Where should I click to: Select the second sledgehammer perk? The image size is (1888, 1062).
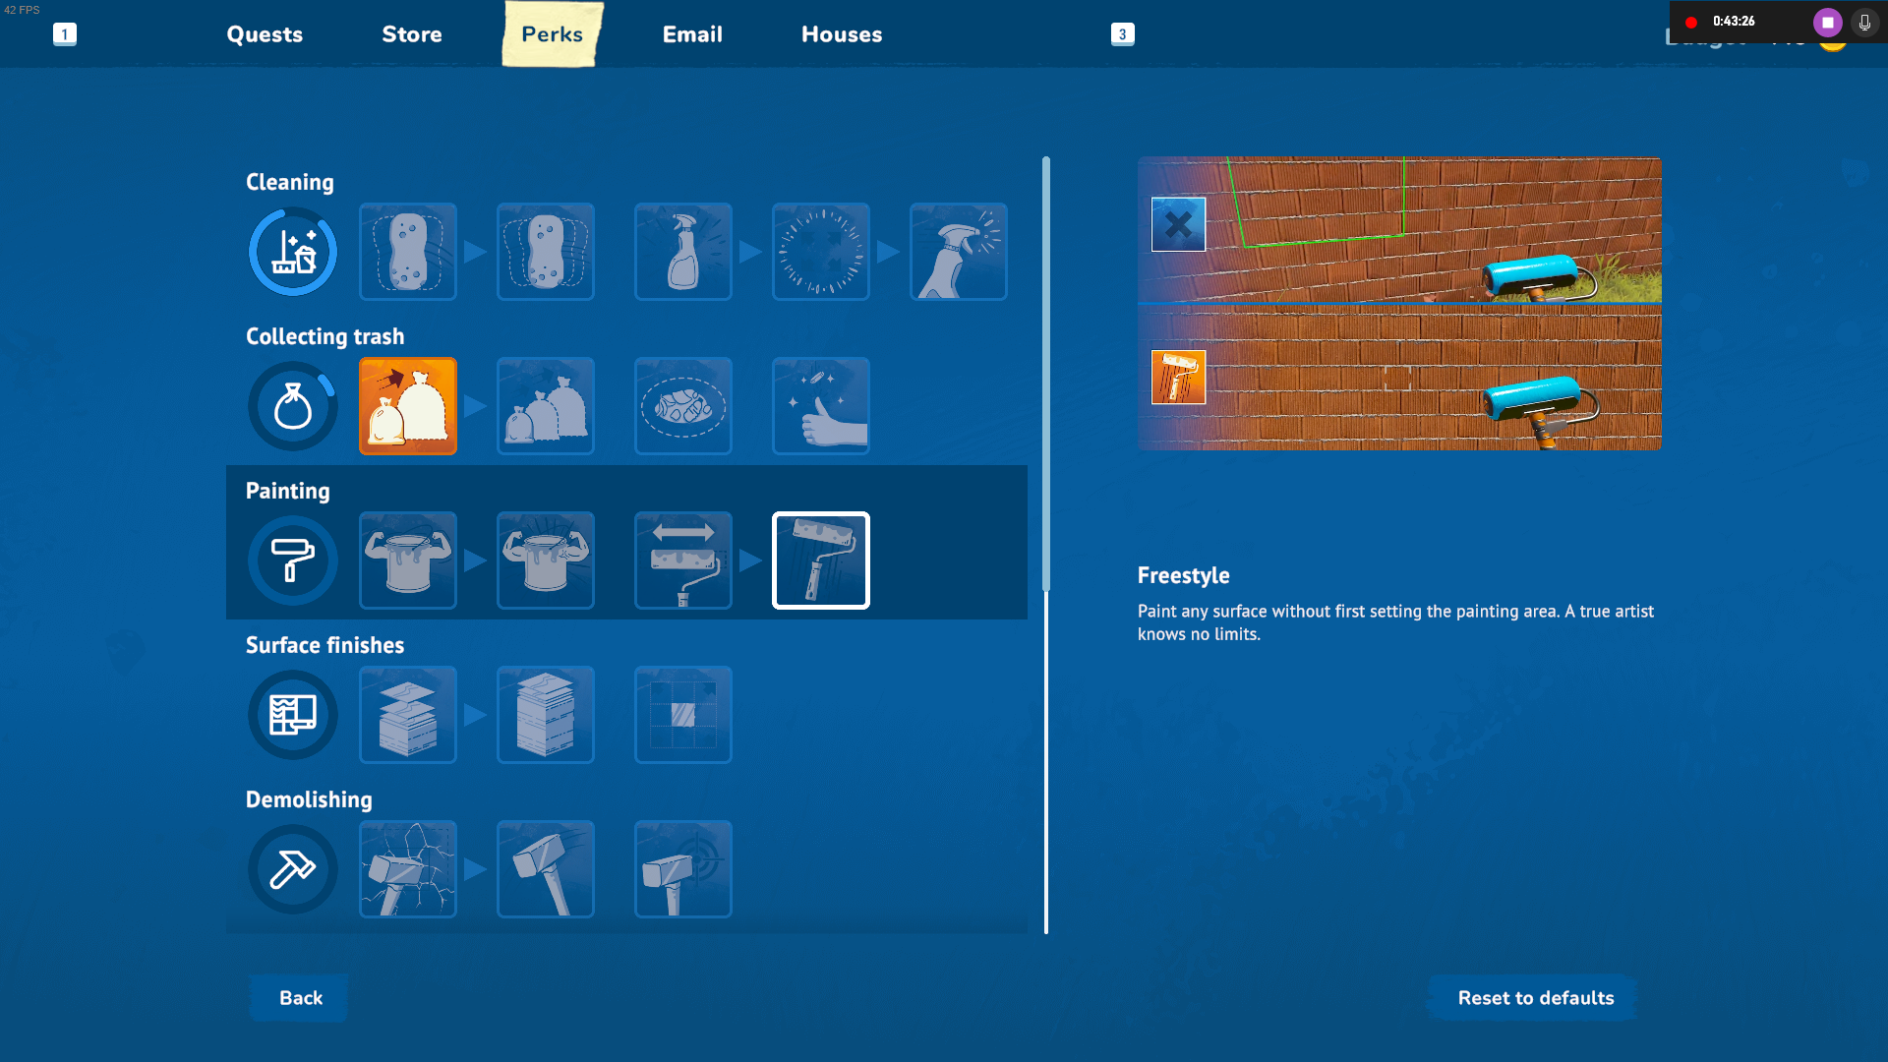(x=546, y=869)
